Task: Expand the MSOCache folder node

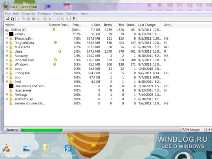Action: pos(7,47)
